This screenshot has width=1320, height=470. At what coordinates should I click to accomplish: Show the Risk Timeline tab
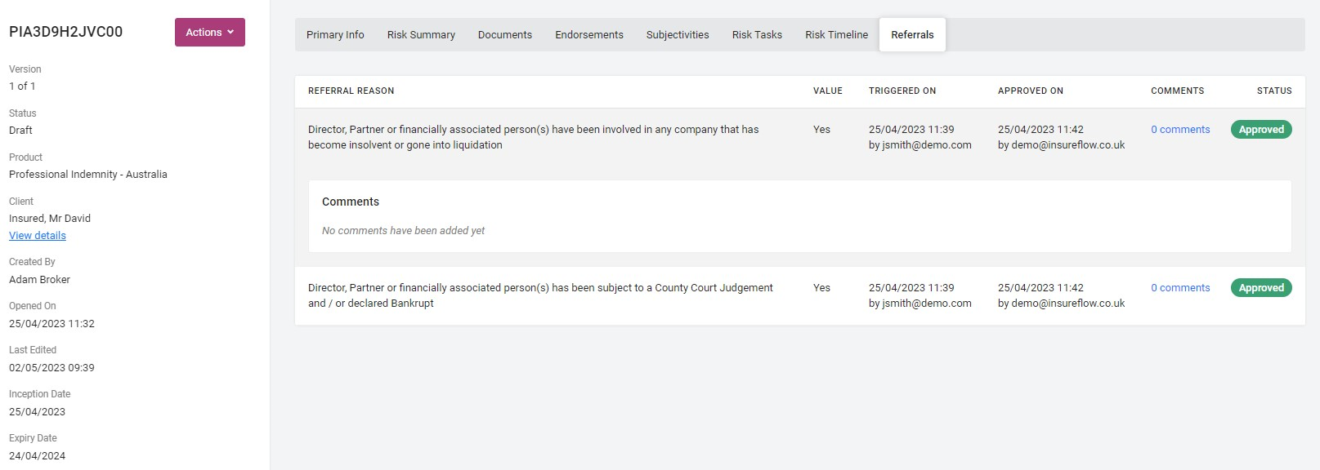(836, 35)
